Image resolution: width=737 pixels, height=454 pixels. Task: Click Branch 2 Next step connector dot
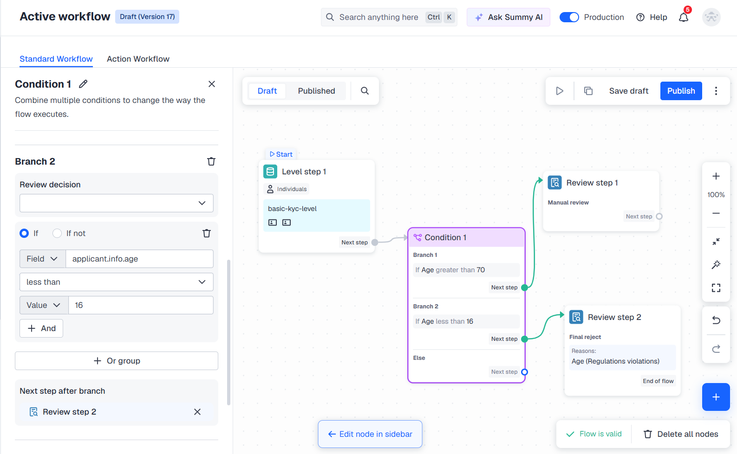524,339
